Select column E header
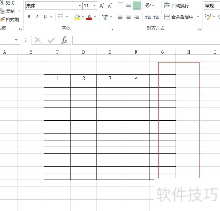 coord(110,52)
